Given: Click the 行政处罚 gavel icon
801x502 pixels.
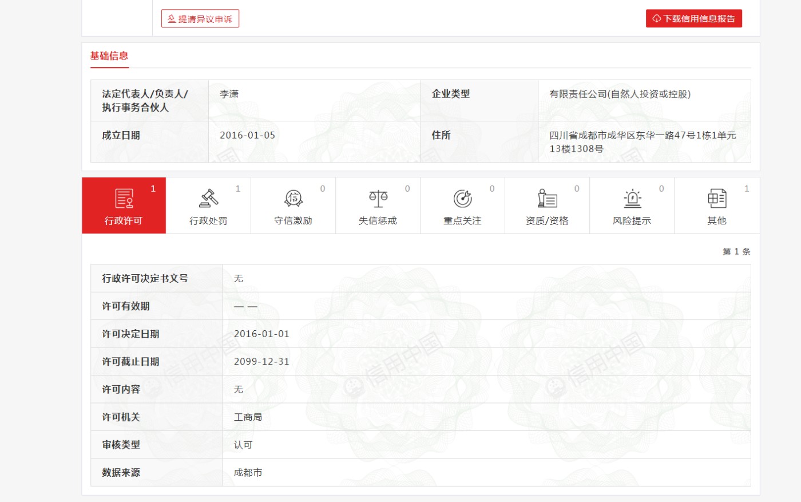Looking at the screenshot, I should (209, 199).
